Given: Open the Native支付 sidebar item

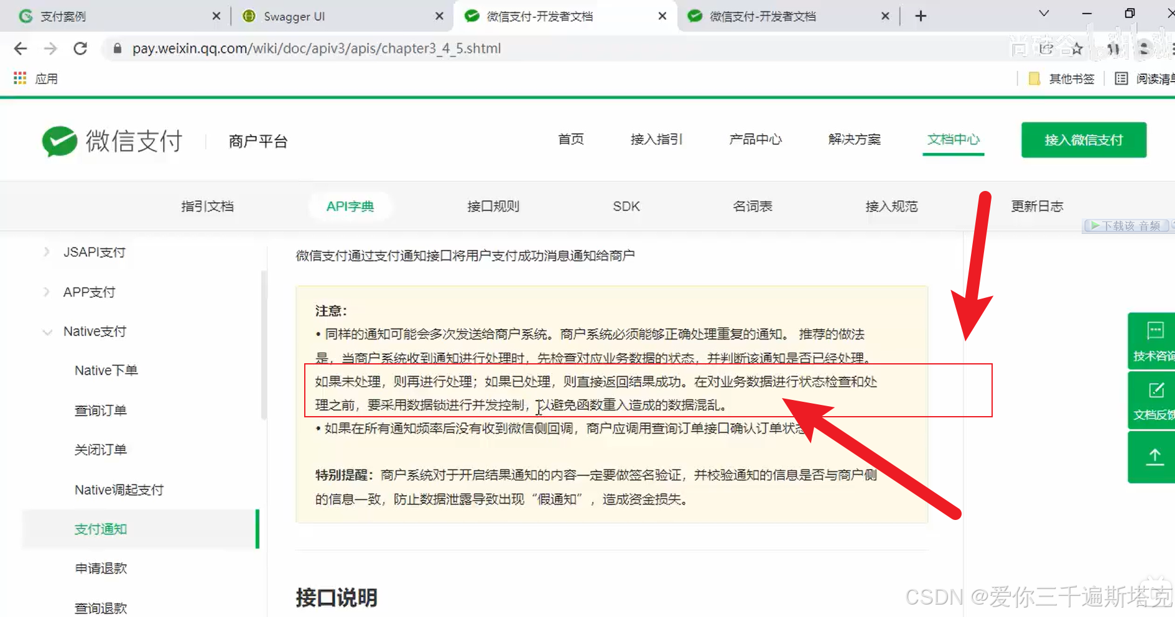Looking at the screenshot, I should click(x=95, y=332).
